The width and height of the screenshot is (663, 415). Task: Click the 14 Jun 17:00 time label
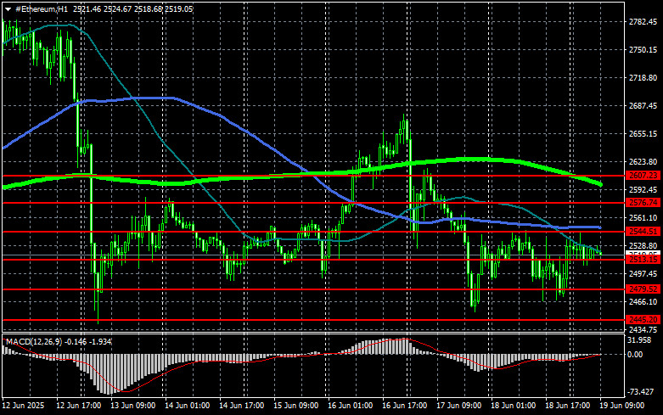[241, 406]
